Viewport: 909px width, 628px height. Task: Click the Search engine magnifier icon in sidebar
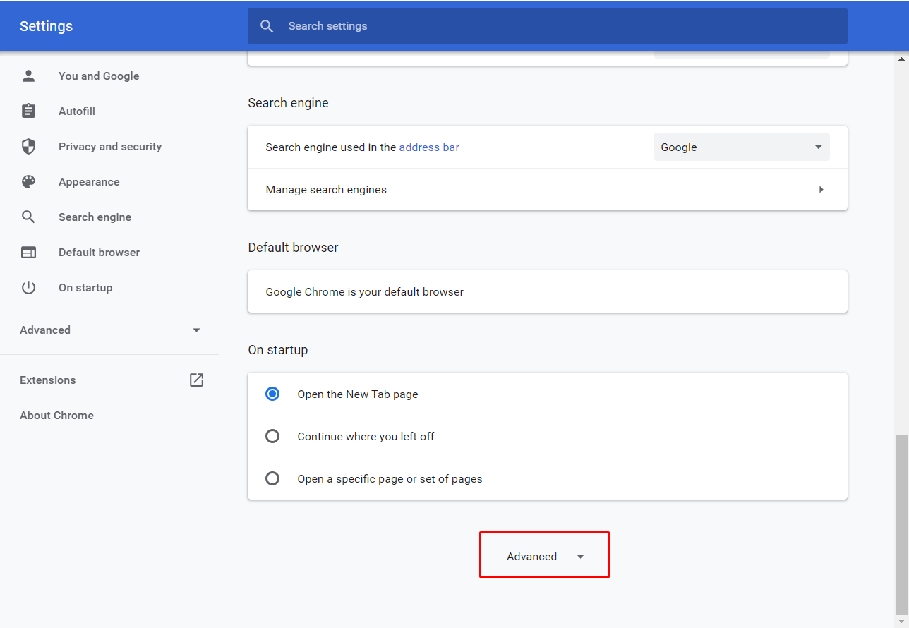[x=28, y=217]
